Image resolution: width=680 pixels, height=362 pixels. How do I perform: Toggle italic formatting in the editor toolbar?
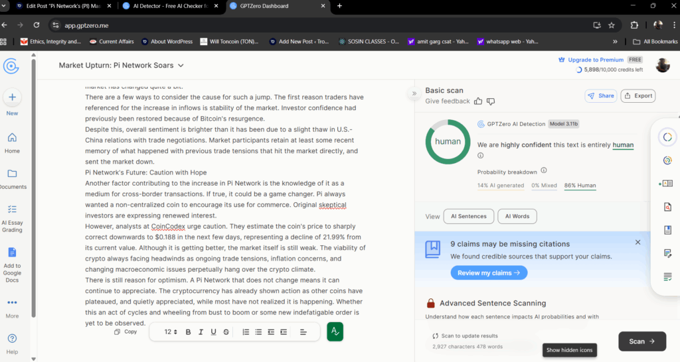coord(201,332)
